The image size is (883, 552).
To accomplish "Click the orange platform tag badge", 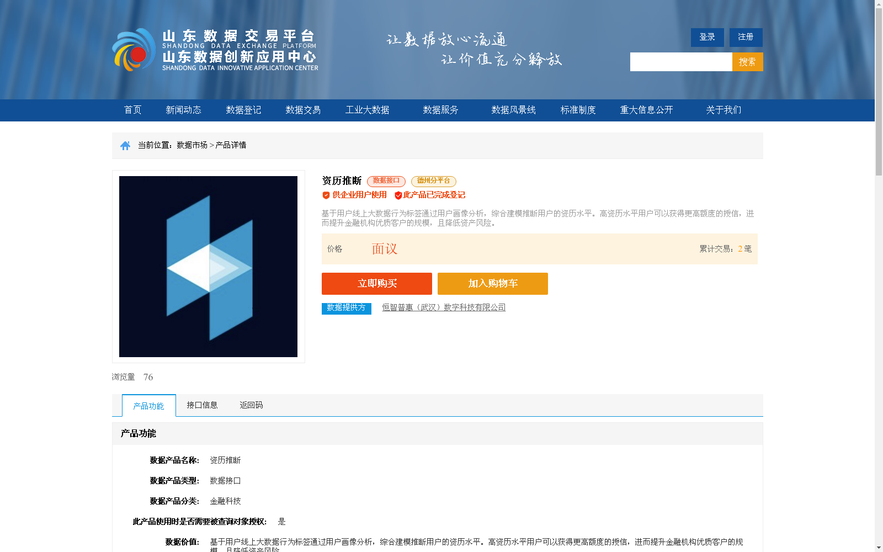I will coord(434,181).
